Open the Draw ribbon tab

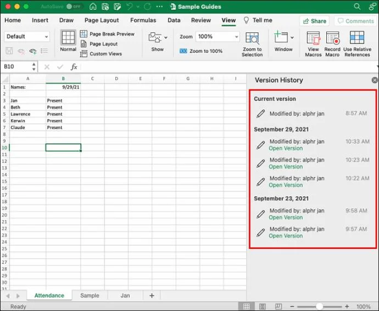(x=66, y=20)
